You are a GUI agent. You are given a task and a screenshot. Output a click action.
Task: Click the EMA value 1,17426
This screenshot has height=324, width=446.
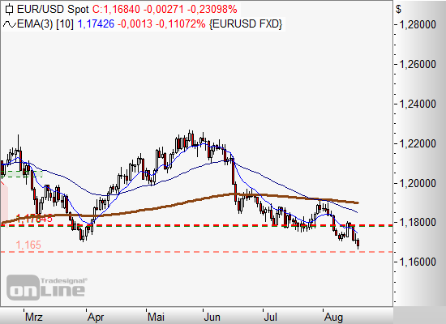pyautogui.click(x=96, y=24)
